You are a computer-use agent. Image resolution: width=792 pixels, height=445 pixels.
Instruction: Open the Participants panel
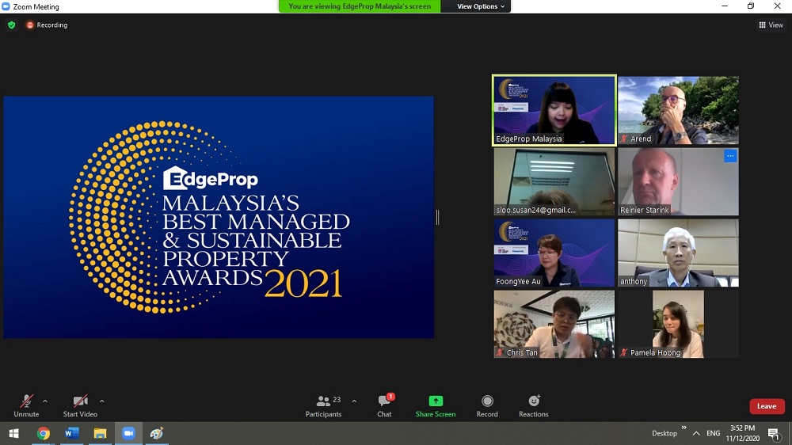323,405
